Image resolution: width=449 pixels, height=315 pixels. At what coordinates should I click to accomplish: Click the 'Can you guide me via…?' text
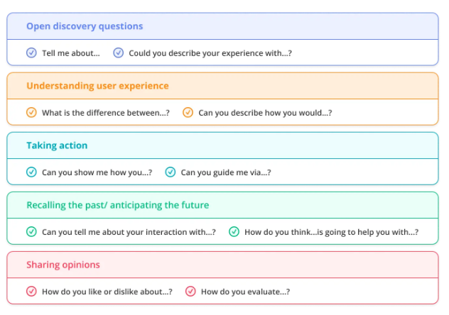pyautogui.click(x=226, y=172)
